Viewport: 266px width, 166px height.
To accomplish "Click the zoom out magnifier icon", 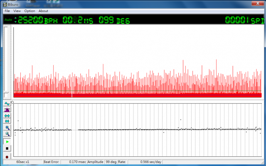I will [7, 134].
